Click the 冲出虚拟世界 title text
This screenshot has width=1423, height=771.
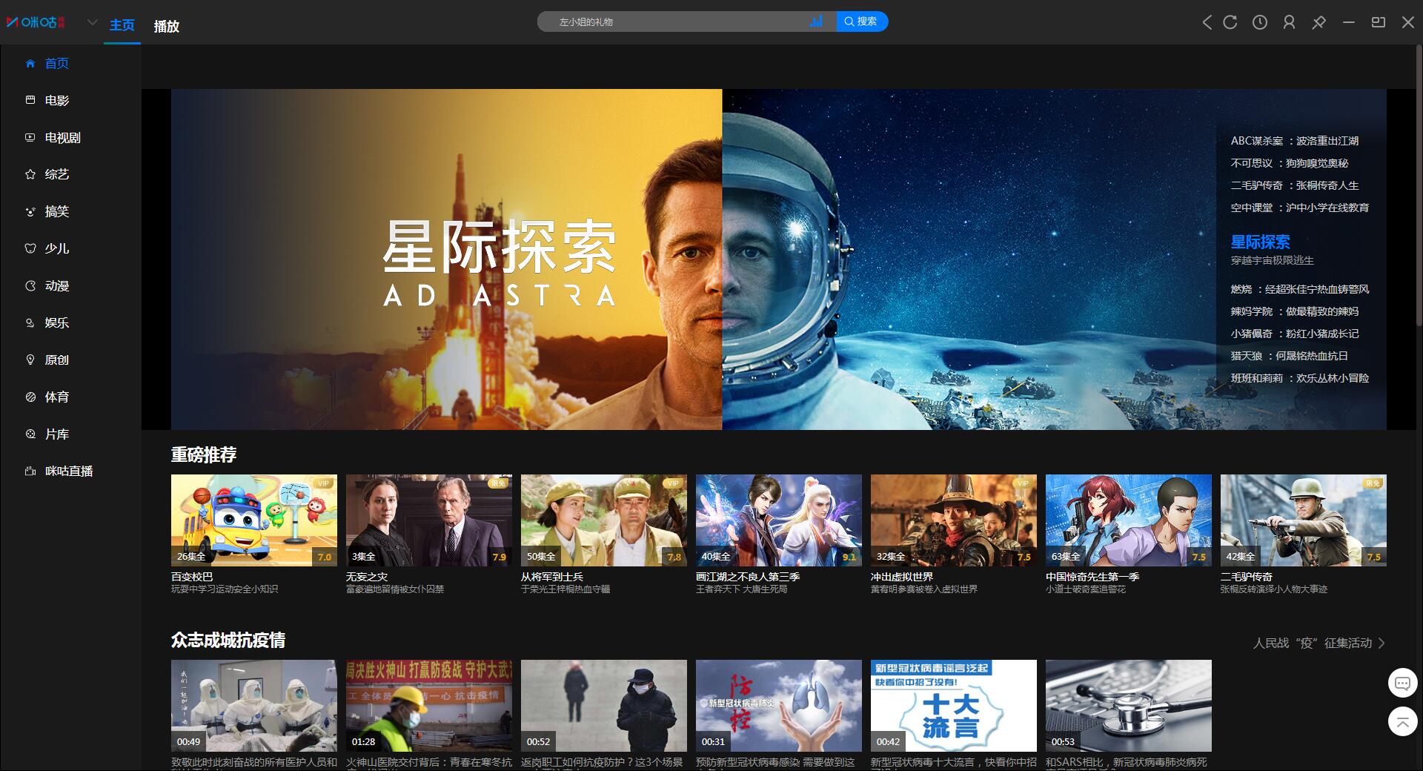pyautogui.click(x=902, y=577)
